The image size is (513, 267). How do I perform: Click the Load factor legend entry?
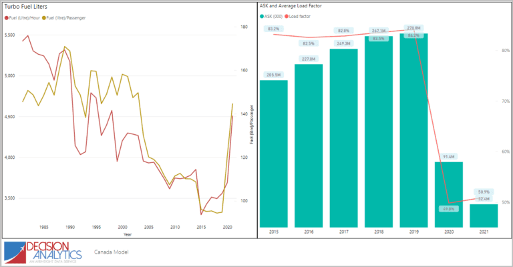(297, 16)
